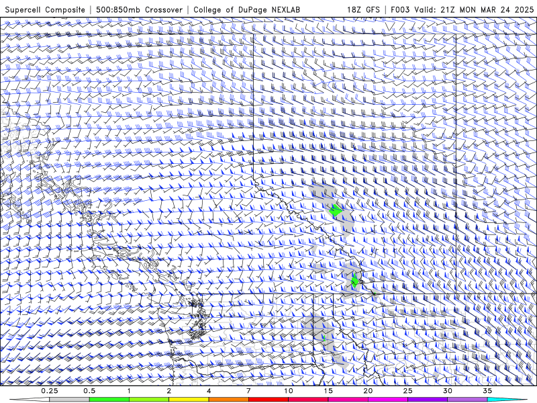Select the yellow 2–4 colorbar segment

pos(189,400)
